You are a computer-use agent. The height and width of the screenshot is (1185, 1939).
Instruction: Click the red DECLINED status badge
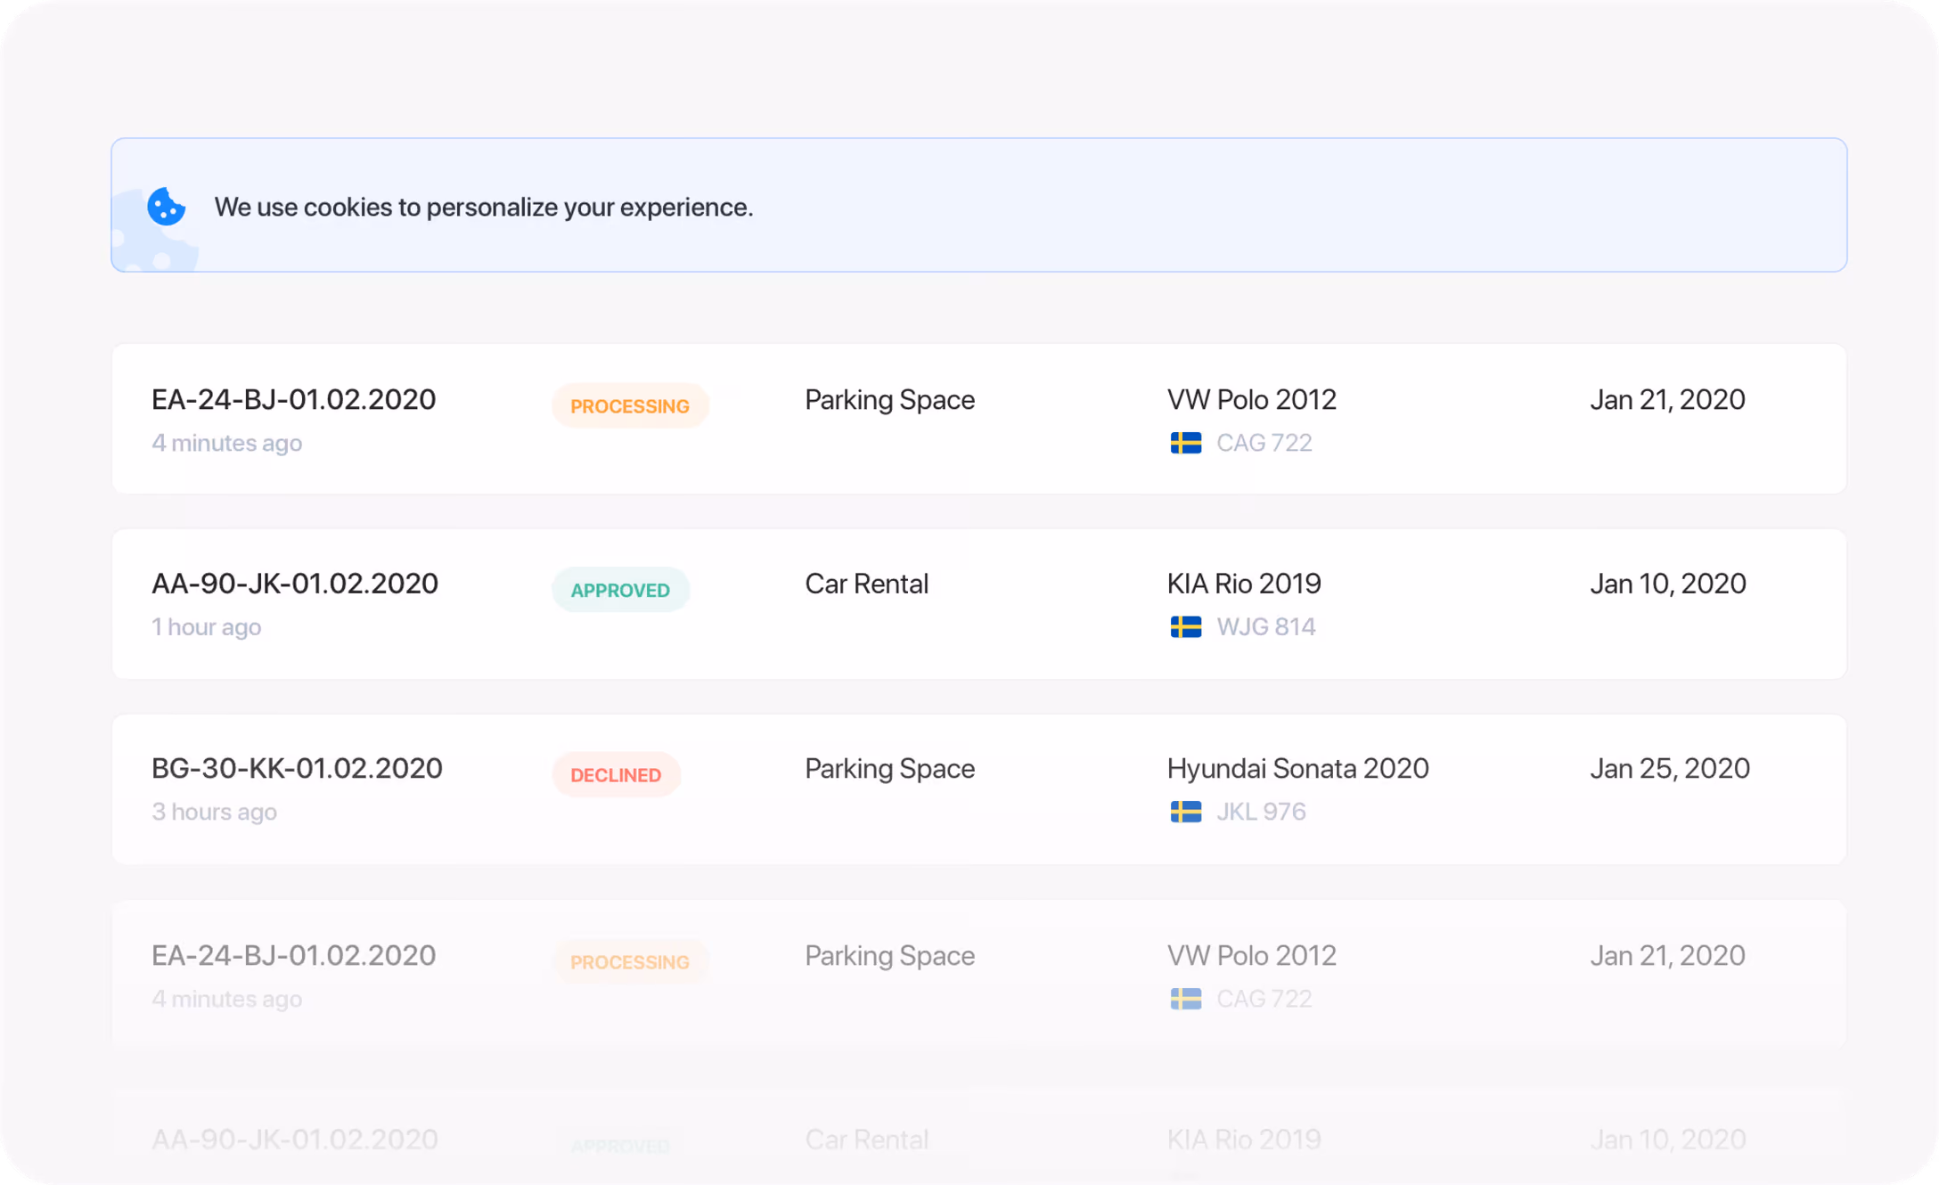pyautogui.click(x=616, y=774)
